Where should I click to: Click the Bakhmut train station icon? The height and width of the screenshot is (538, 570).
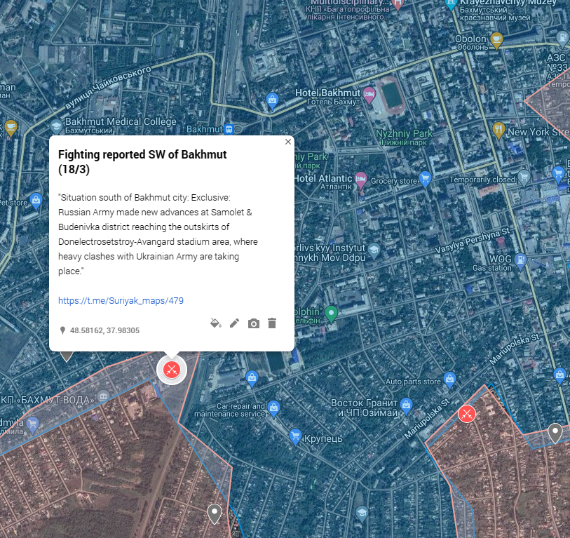(229, 129)
